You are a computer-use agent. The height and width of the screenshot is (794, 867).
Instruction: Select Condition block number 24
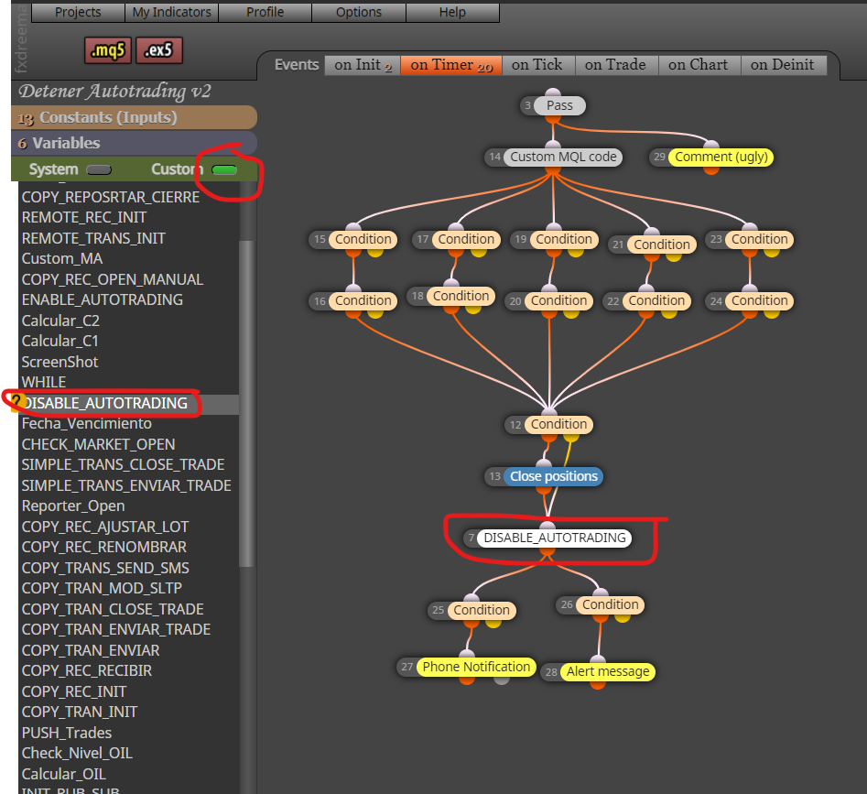(759, 300)
